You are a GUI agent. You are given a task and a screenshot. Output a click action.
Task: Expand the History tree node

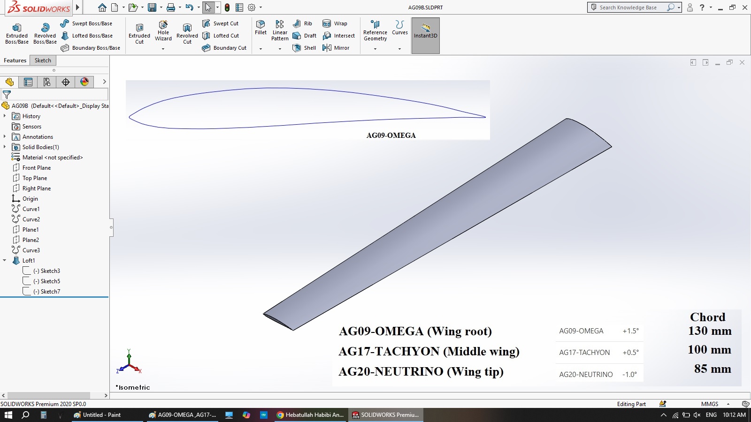tap(5, 116)
